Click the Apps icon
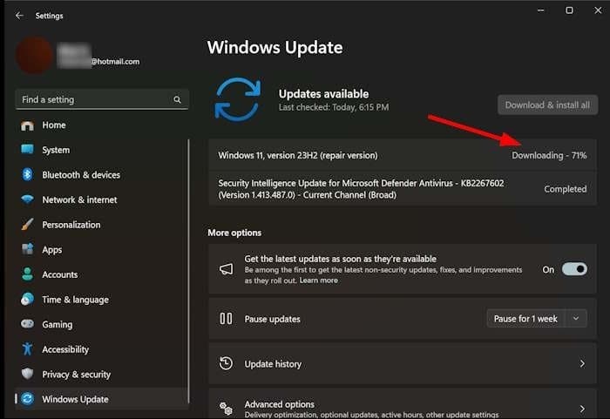The height and width of the screenshot is (419, 610). (27, 249)
